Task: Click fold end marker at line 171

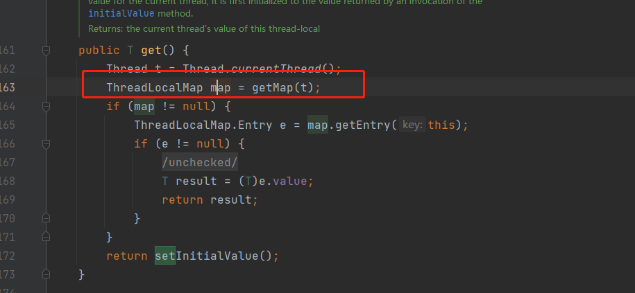Action: [x=46, y=237]
